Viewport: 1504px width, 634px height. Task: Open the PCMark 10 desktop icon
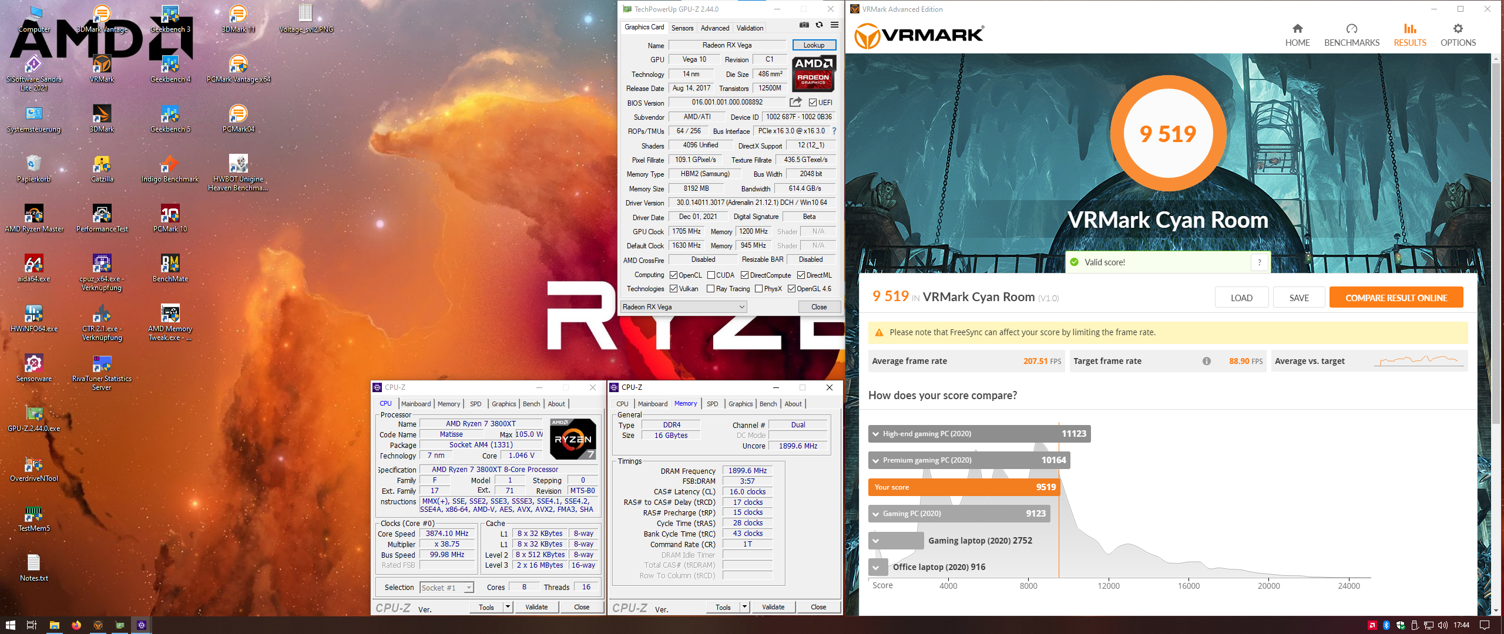(170, 218)
